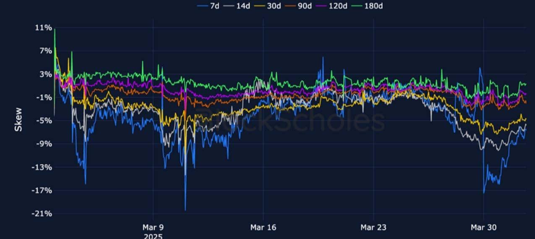Select the -21% y-axis tick label
The height and width of the screenshot is (239, 535).
pos(43,213)
